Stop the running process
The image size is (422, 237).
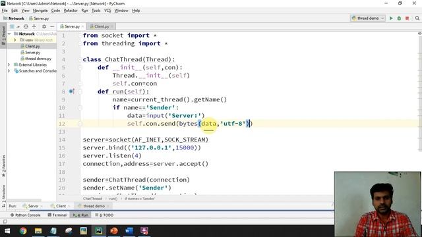[407, 18]
